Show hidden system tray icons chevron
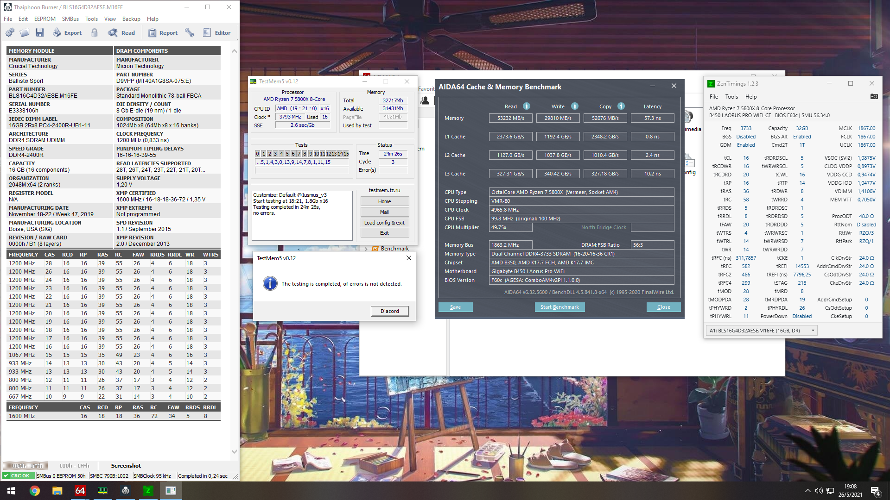 [808, 491]
